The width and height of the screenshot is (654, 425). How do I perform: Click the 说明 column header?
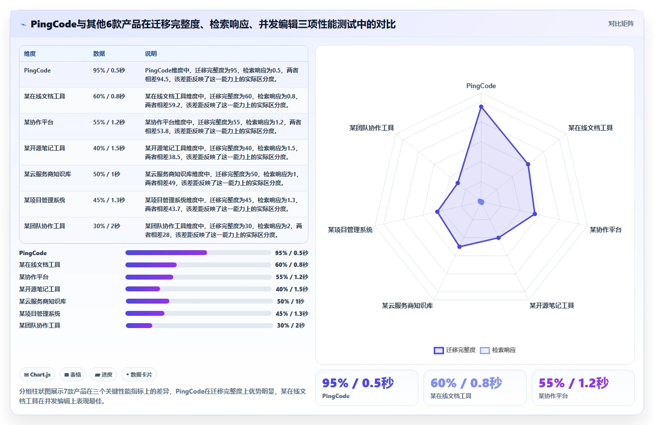coord(151,54)
